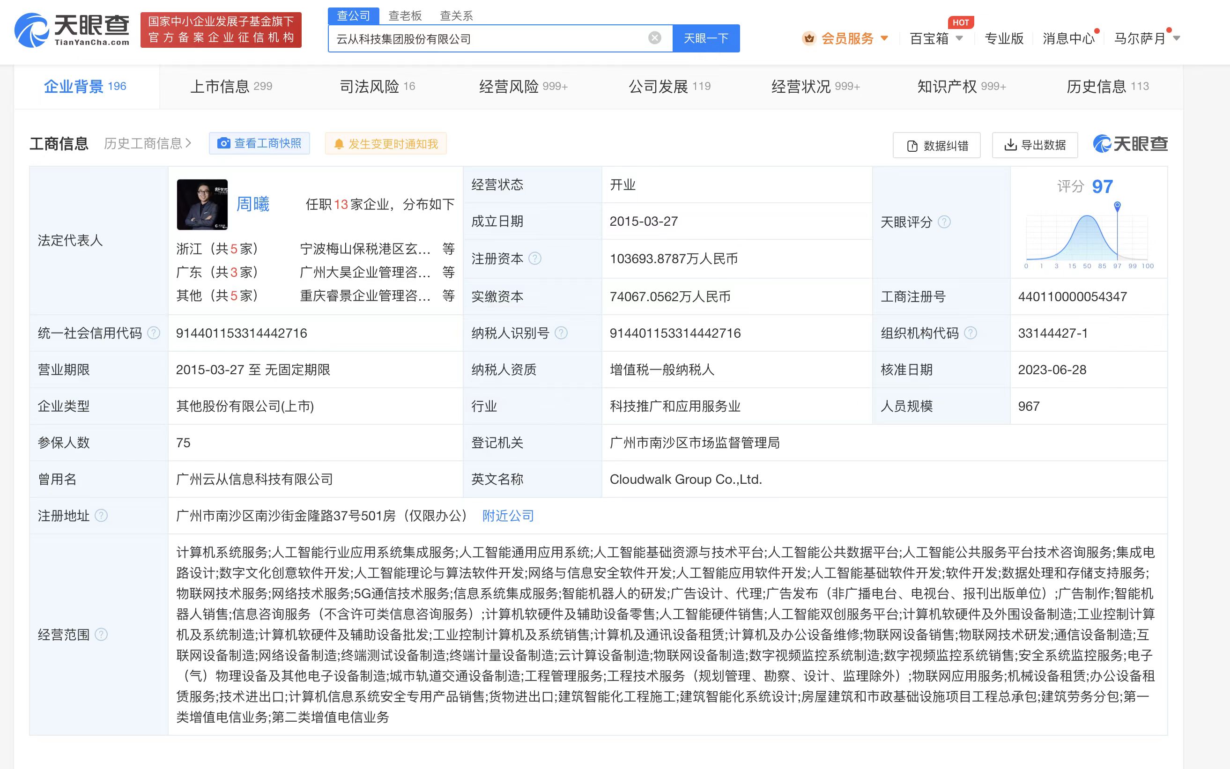This screenshot has height=769, width=1230.
Task: Open the 附近公司 link
Action: 508,516
